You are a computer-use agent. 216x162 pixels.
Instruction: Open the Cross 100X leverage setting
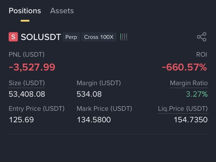[x=99, y=37]
